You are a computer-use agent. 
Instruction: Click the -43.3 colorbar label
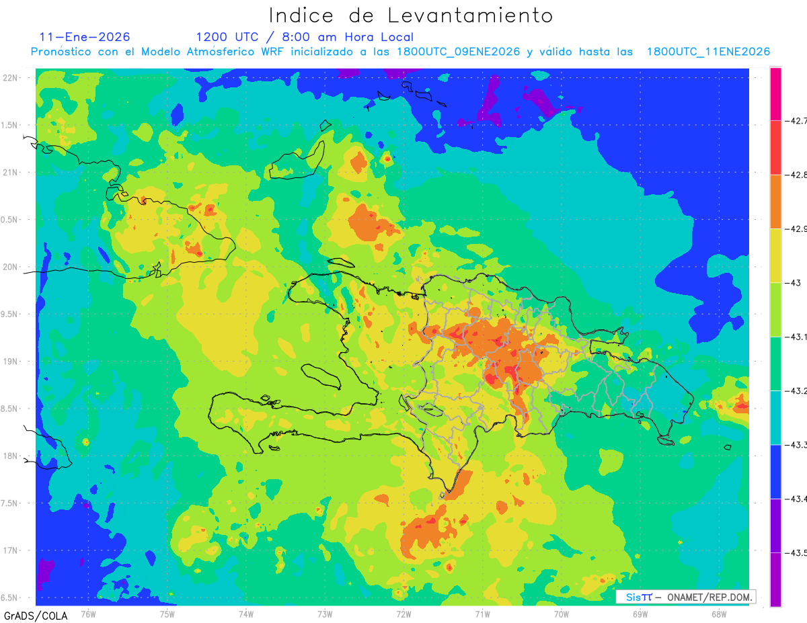tap(796, 445)
